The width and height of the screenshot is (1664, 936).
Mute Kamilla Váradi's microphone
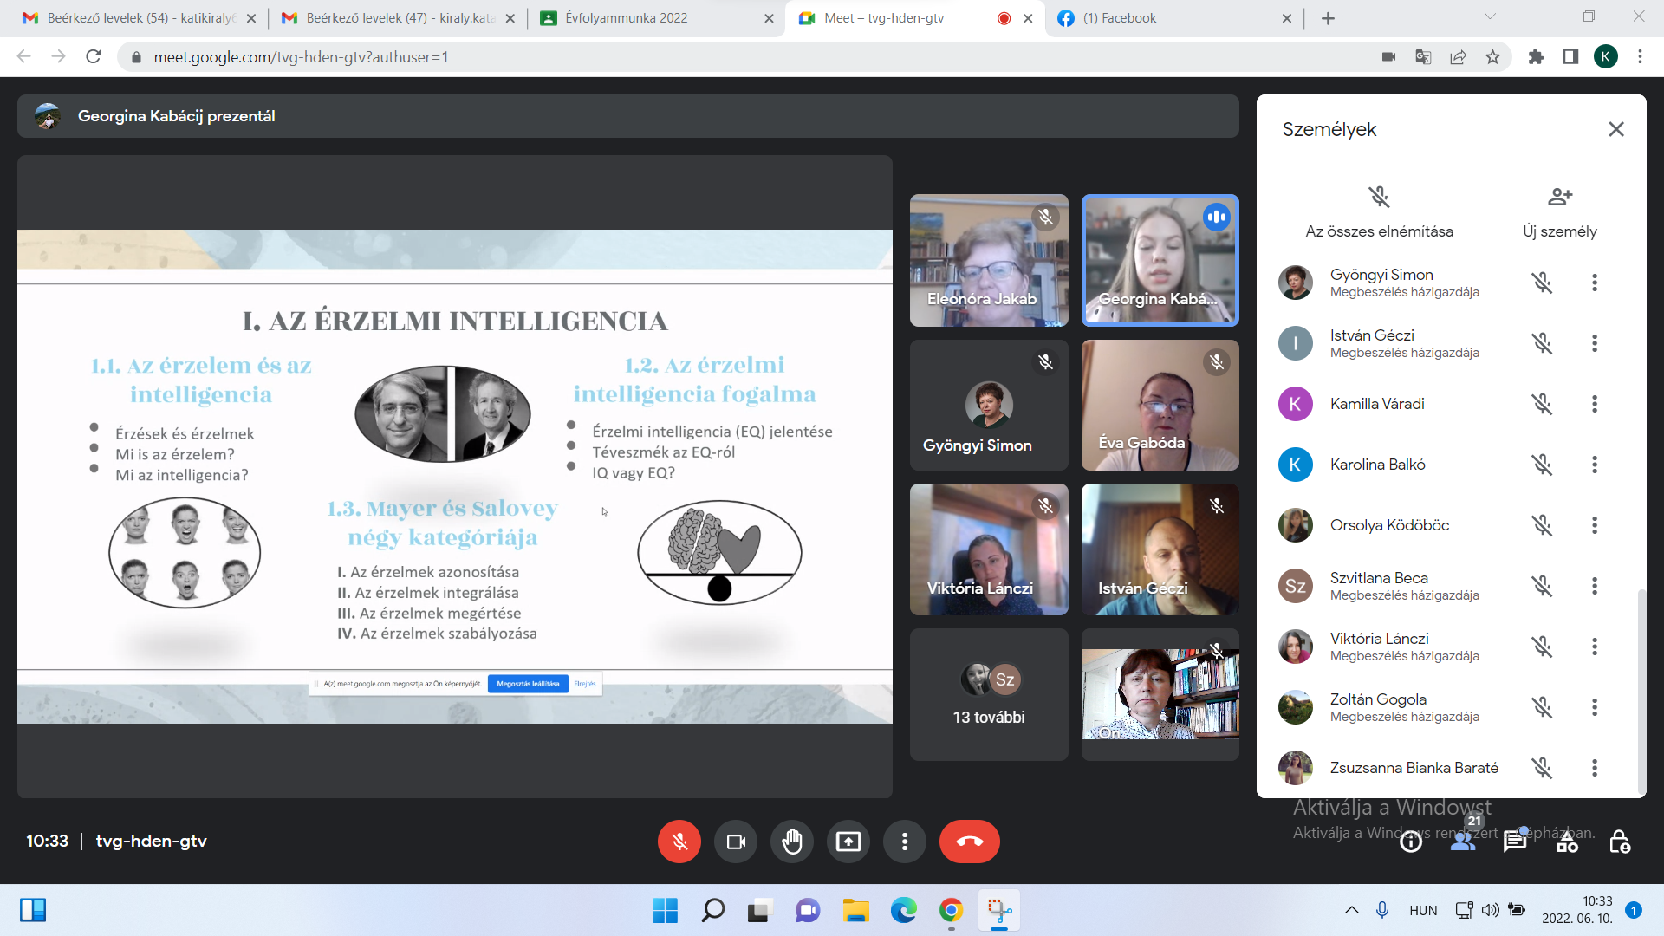click(1541, 404)
